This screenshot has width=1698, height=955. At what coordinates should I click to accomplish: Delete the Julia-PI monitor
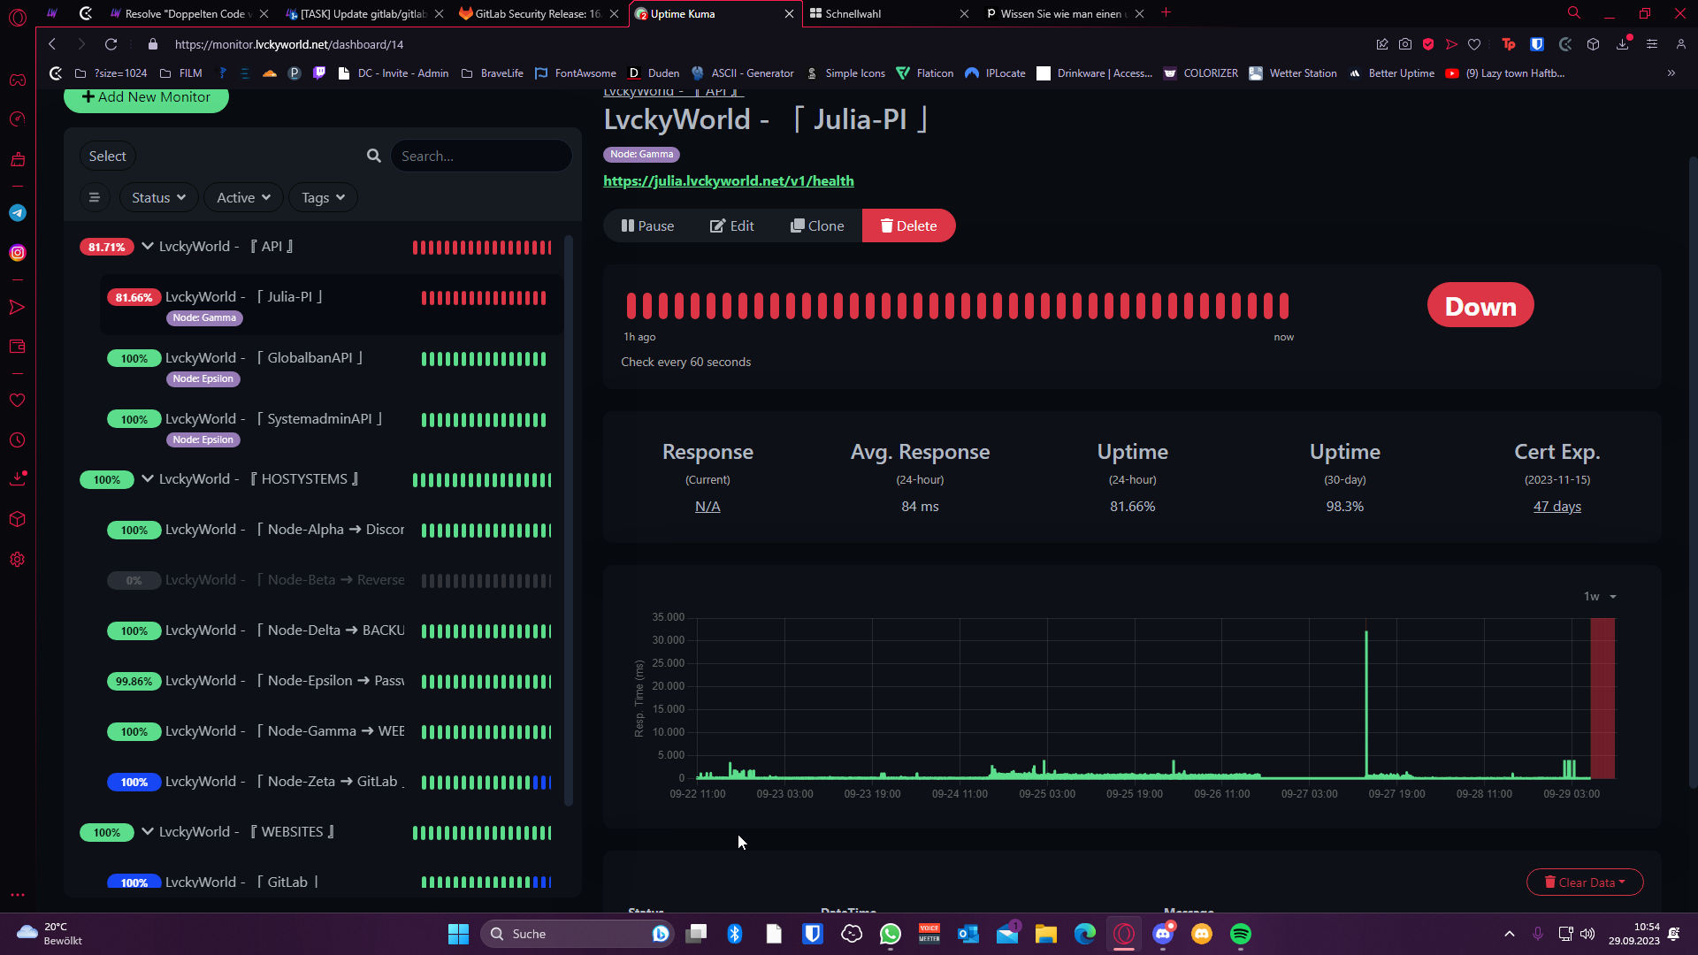point(908,225)
